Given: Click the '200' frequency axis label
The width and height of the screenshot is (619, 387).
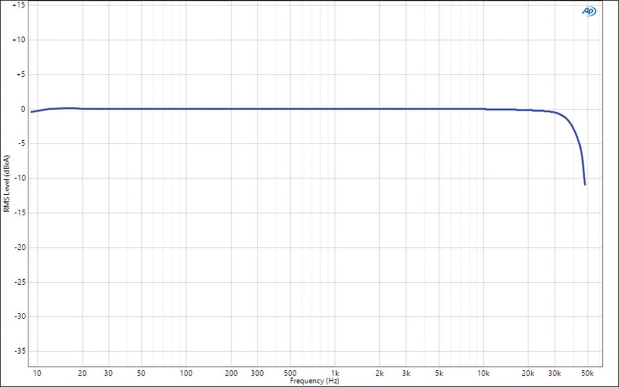Looking at the screenshot, I should (231, 373).
